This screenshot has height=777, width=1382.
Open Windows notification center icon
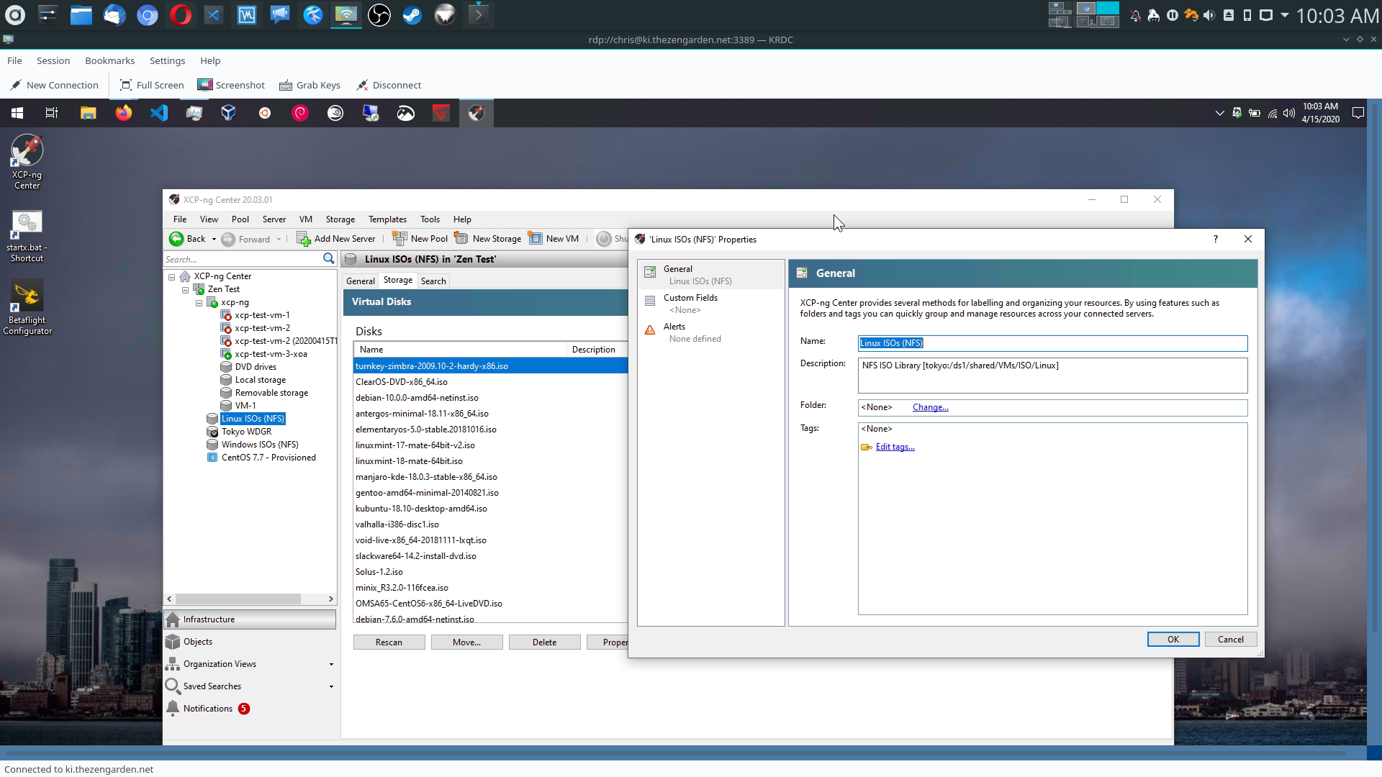pos(1358,113)
